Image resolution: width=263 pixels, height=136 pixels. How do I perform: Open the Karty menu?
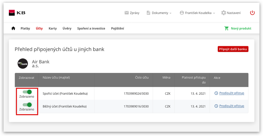tap(53, 29)
